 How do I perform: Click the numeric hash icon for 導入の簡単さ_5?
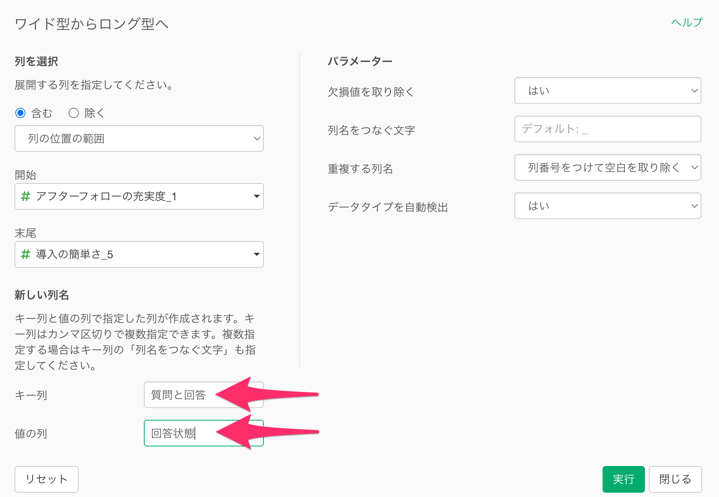(25, 254)
